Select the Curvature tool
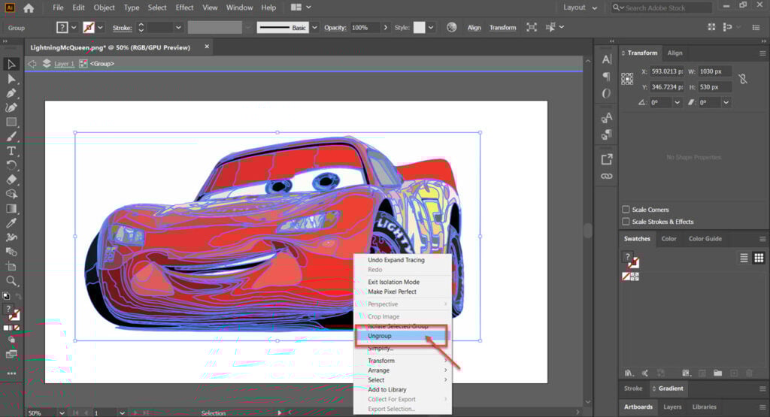This screenshot has height=417, width=770. [11, 107]
